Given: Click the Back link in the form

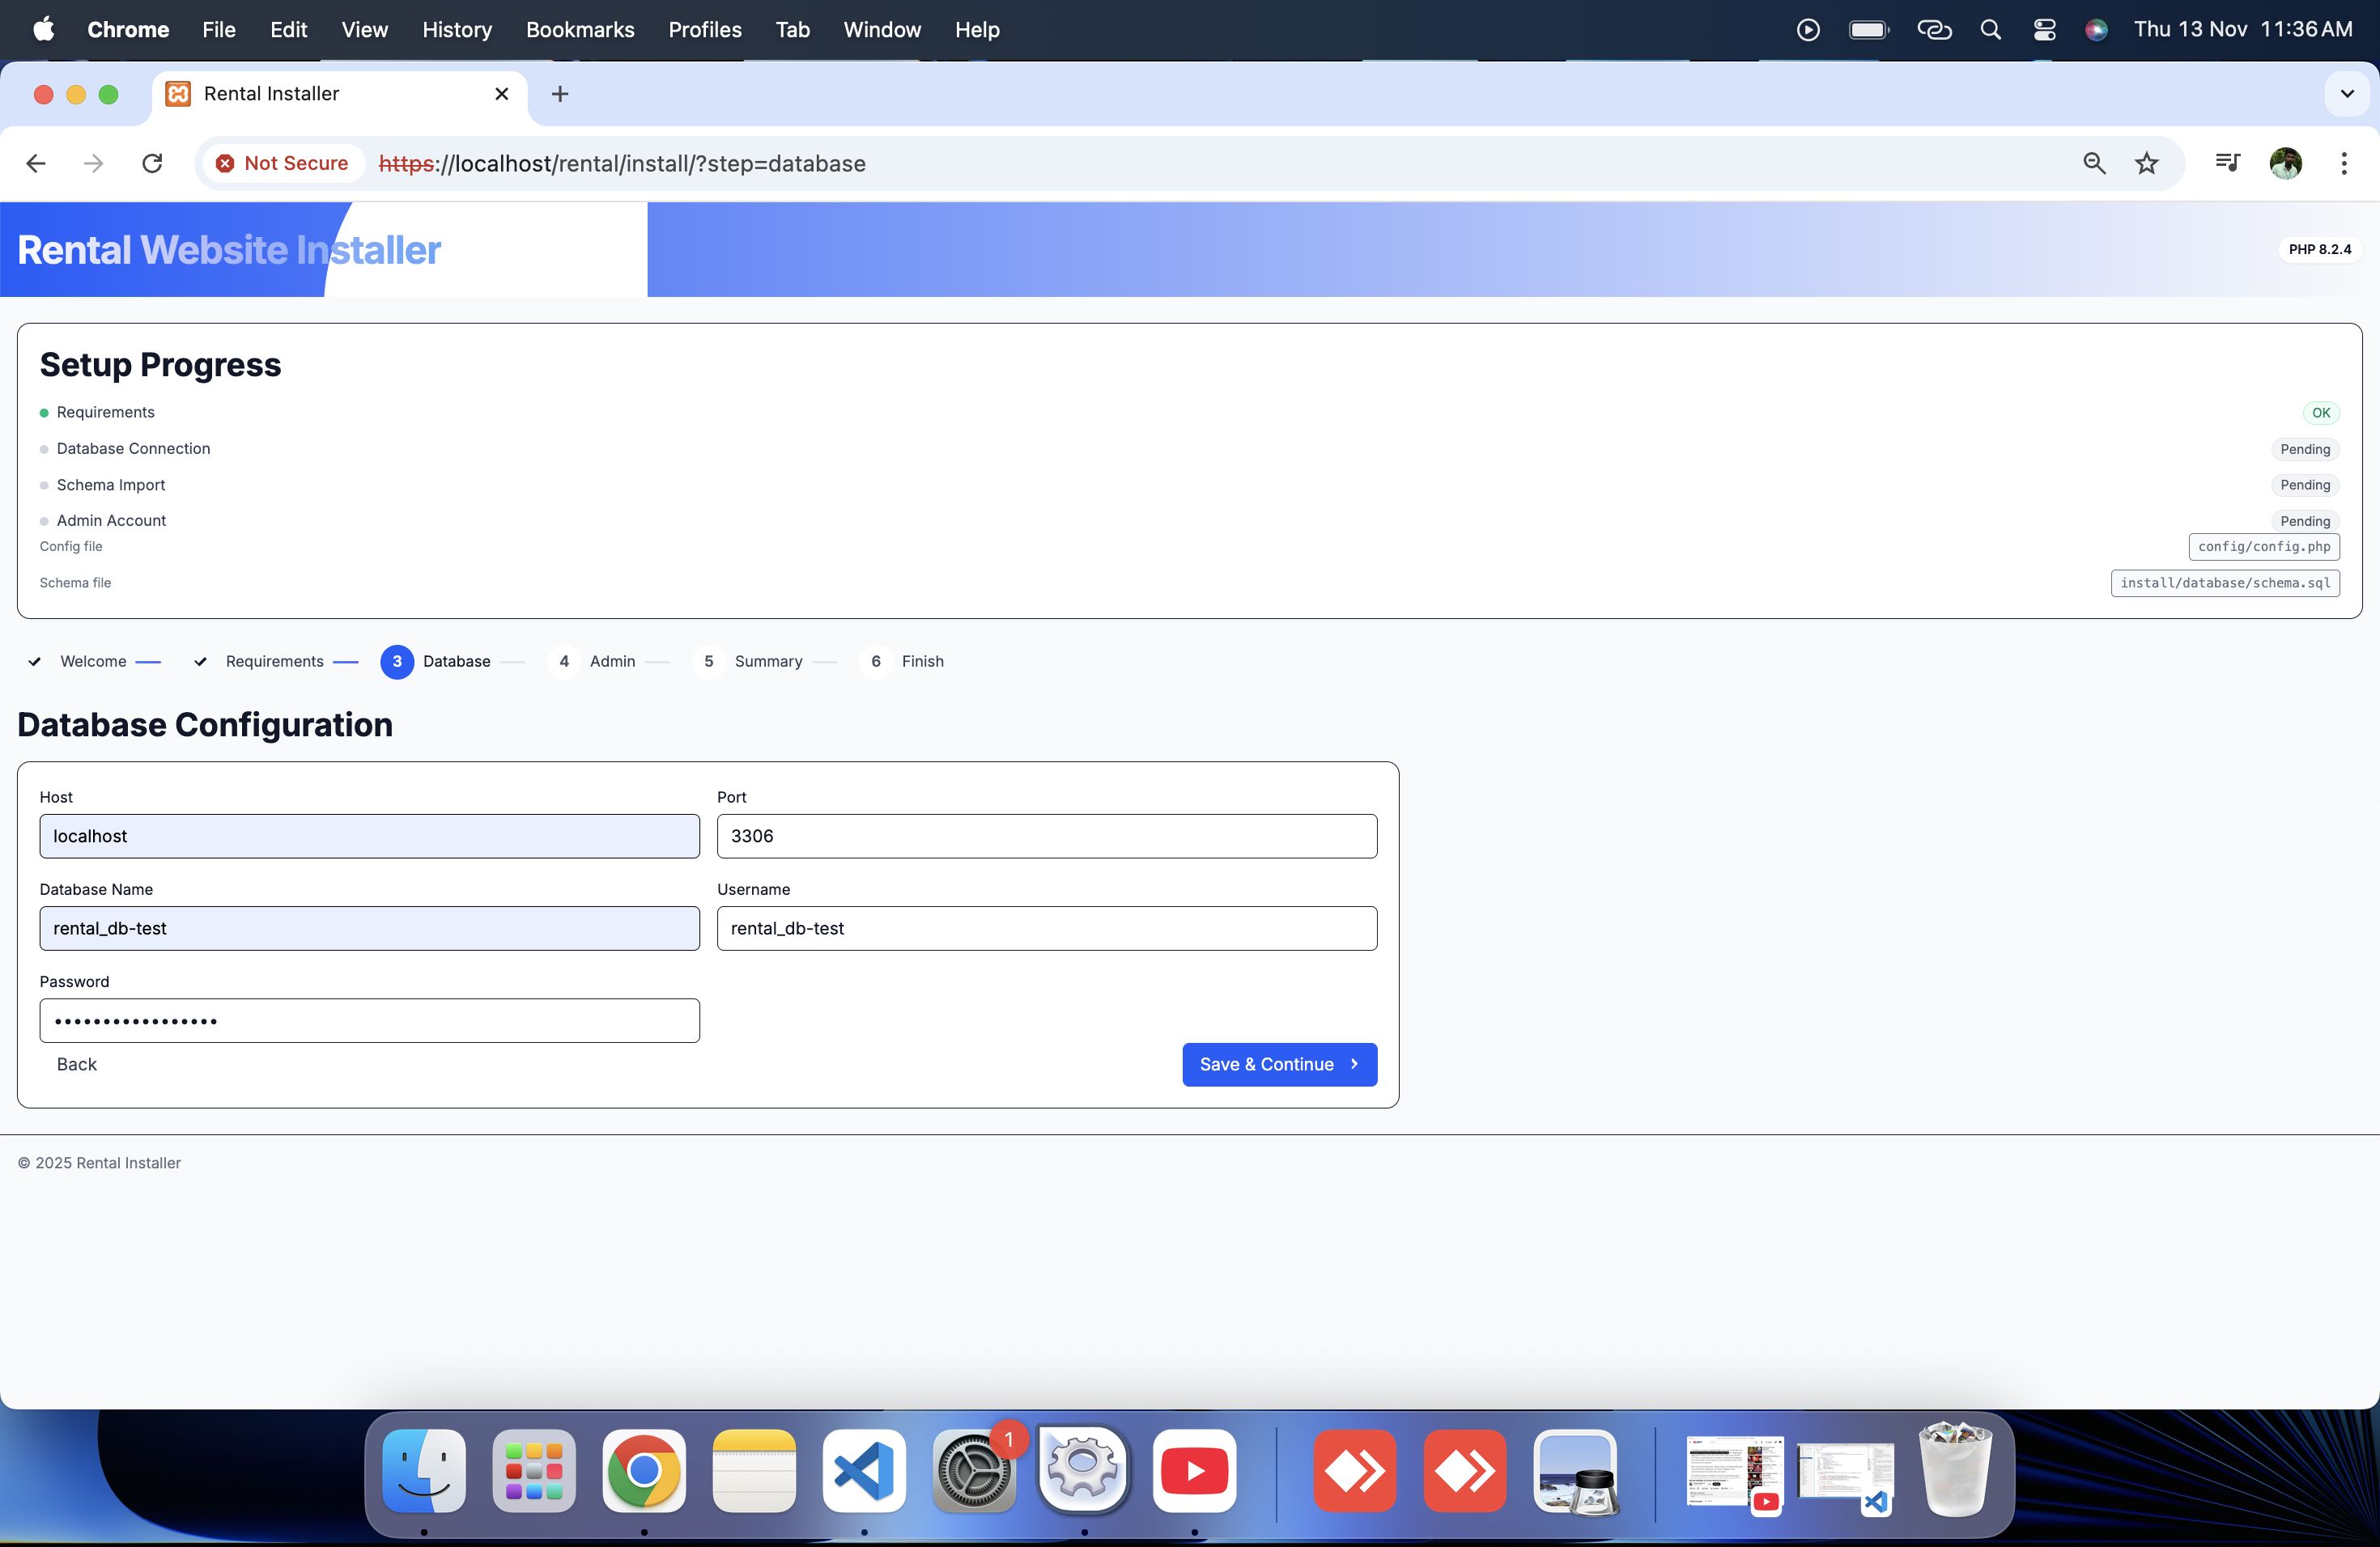Looking at the screenshot, I should (77, 1064).
